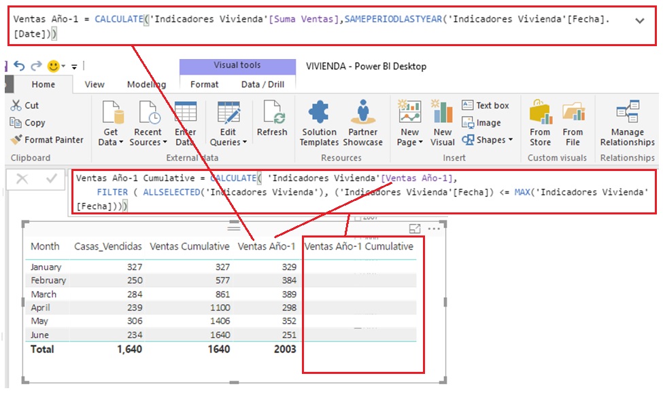Select the April row label

tap(41, 307)
